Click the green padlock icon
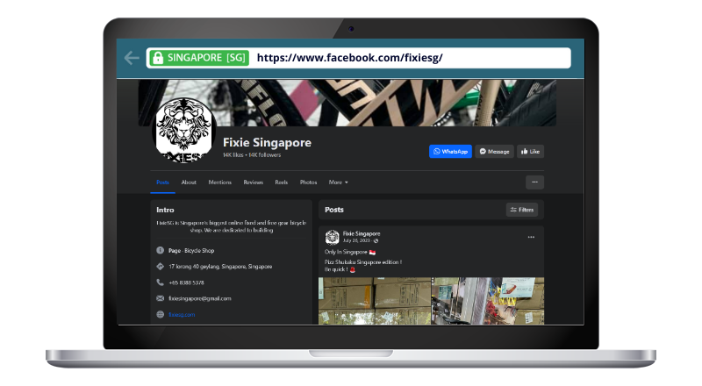Screen dimensions: 702x386 point(158,58)
